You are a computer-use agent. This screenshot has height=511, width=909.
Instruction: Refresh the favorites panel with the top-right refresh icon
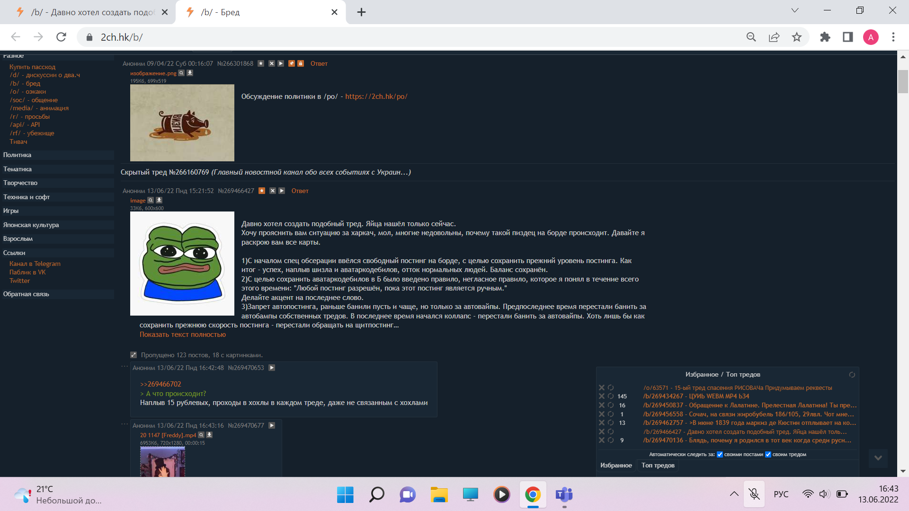852,375
